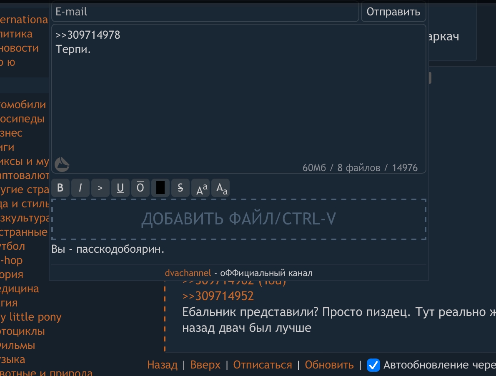Apply underline formatting with U button

(120, 188)
